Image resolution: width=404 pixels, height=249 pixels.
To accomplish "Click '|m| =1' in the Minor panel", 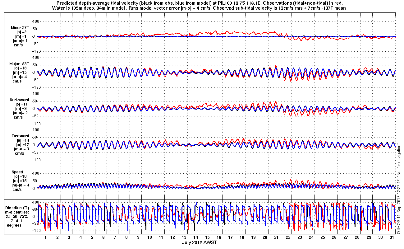I will (22, 36).
